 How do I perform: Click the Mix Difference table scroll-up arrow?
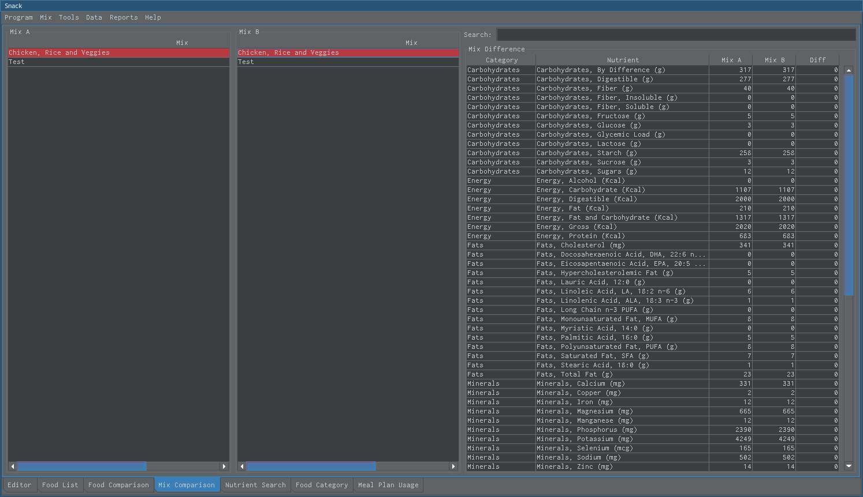(849, 70)
